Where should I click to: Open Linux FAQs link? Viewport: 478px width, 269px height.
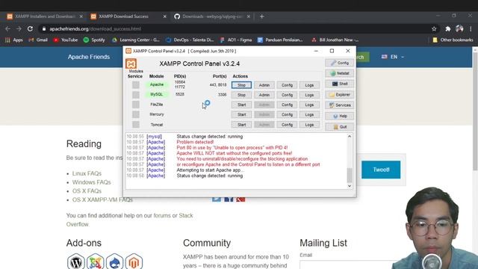click(x=87, y=173)
